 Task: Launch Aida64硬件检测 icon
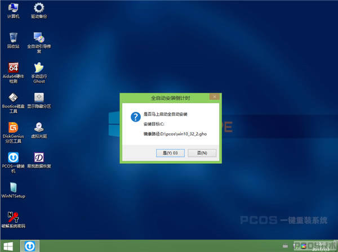[13, 73]
